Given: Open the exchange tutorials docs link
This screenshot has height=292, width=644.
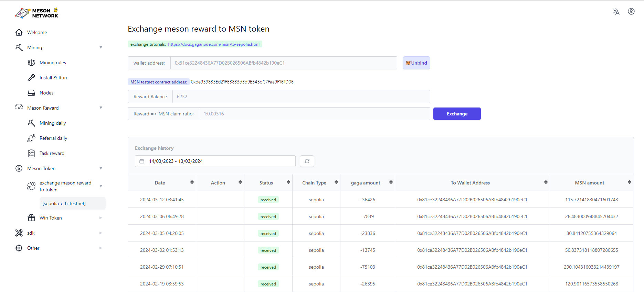Looking at the screenshot, I should (x=214, y=44).
